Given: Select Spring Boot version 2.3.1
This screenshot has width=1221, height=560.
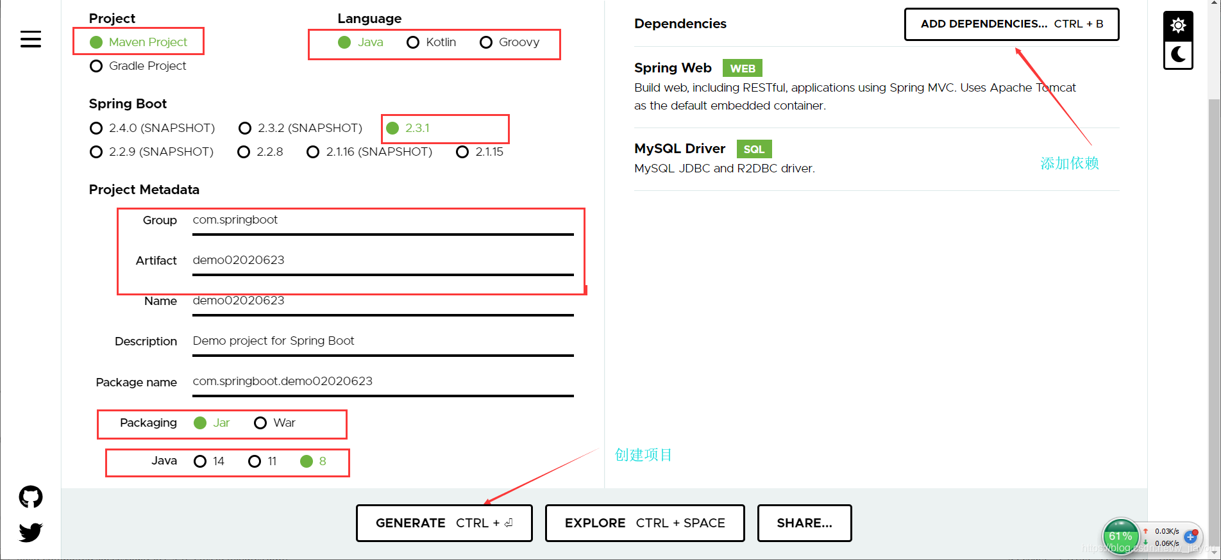Looking at the screenshot, I should click(x=408, y=128).
